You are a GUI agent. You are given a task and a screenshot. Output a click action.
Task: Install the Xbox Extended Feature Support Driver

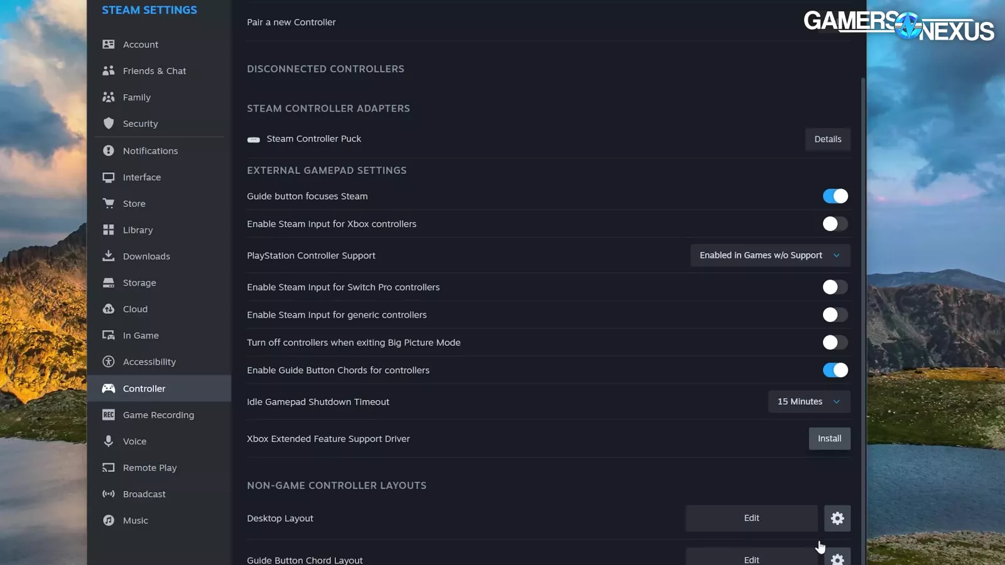click(x=829, y=439)
